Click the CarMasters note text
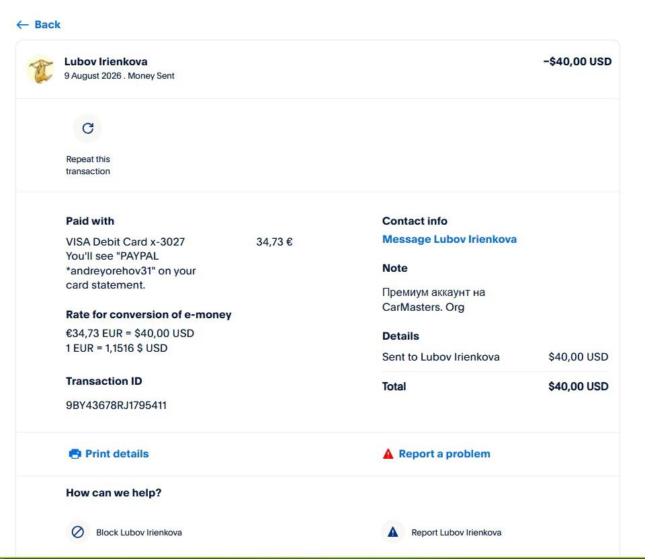 (433, 299)
